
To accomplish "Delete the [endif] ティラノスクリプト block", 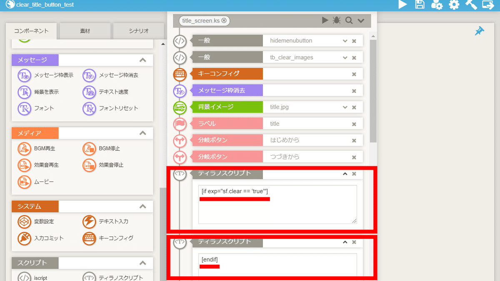I will [354, 242].
